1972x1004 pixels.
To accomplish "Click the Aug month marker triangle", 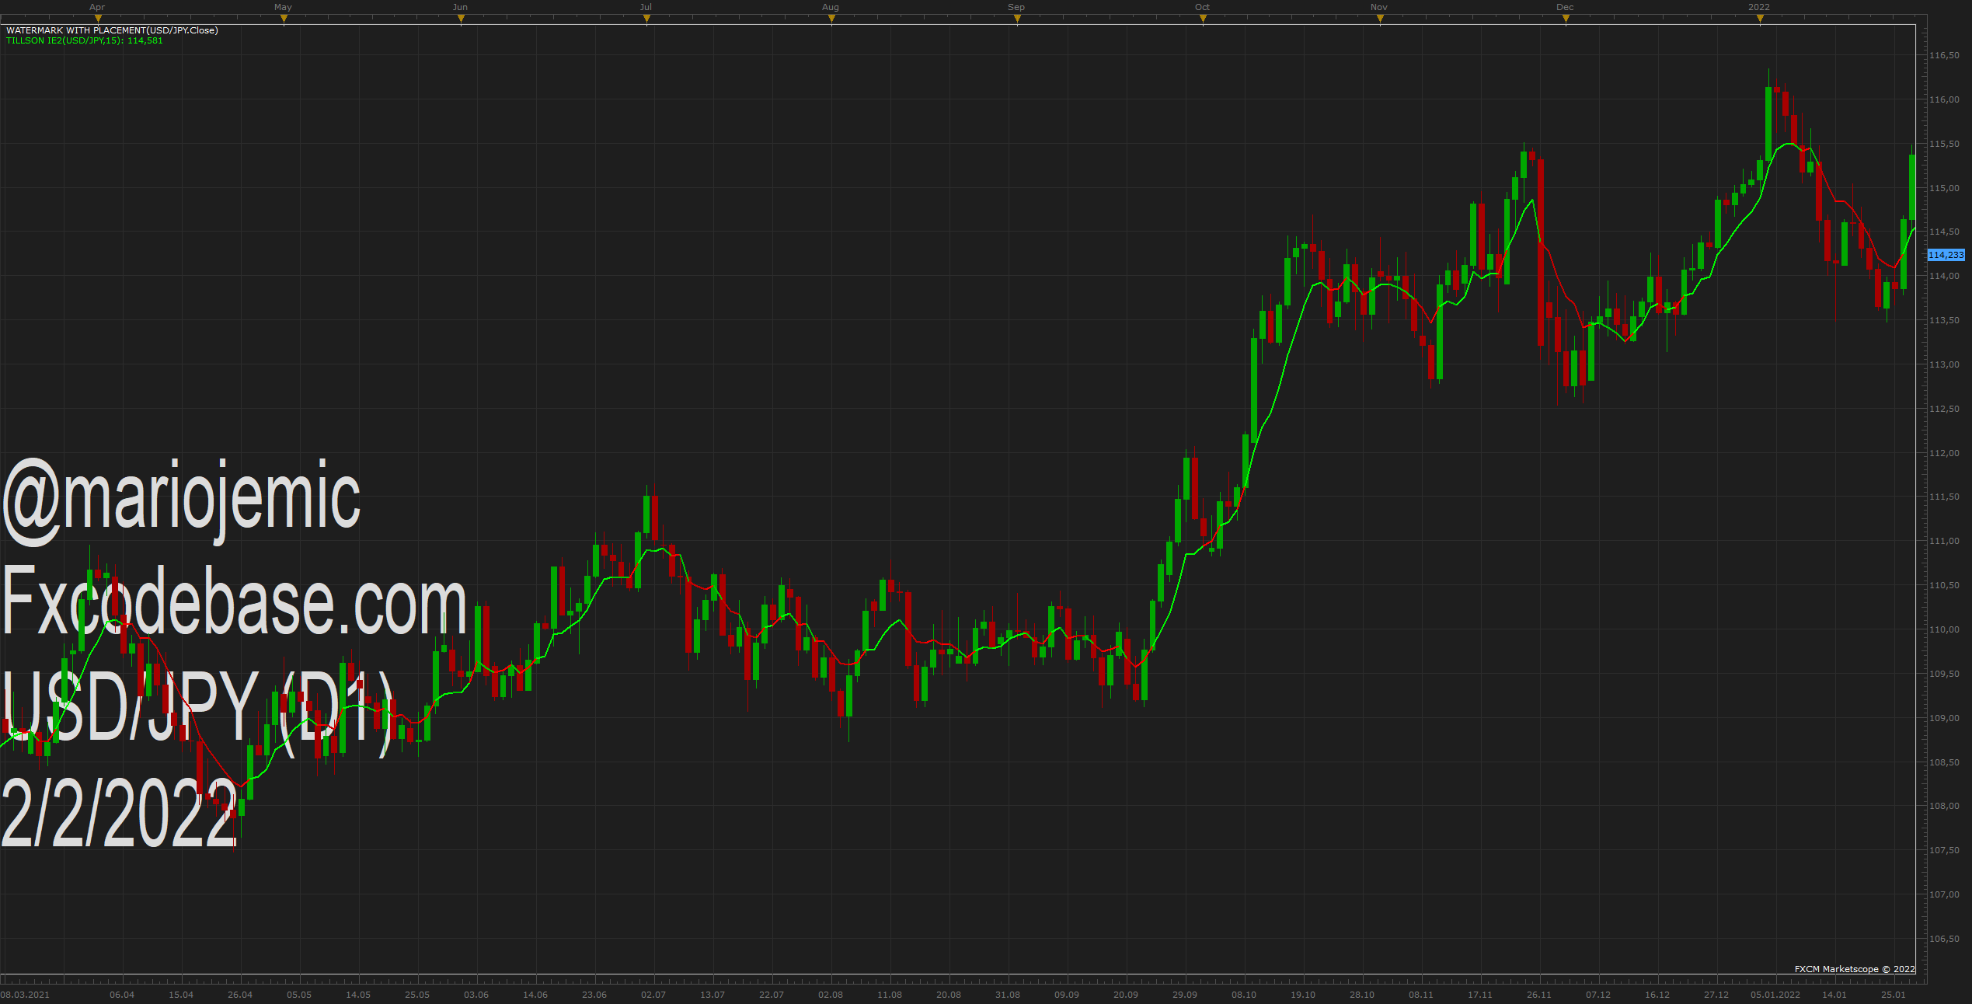I will coord(831,19).
